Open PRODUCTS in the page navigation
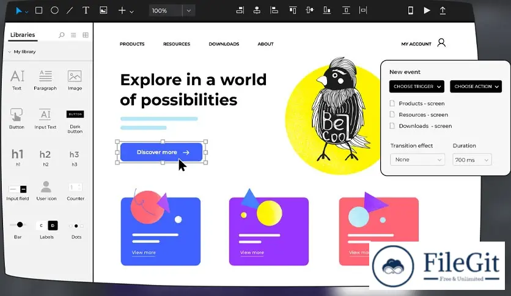This screenshot has width=511, height=296. coord(132,44)
